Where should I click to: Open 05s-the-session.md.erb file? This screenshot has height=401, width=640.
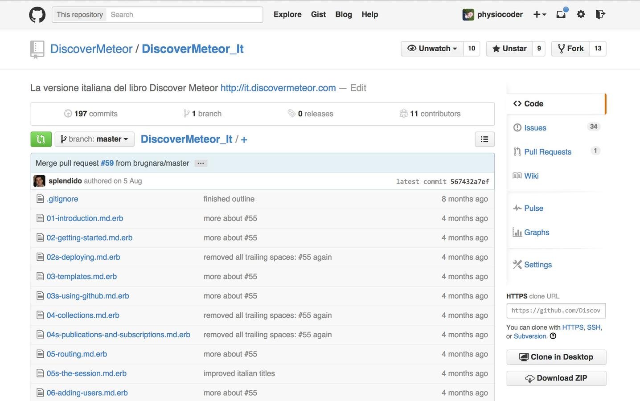[x=86, y=373]
